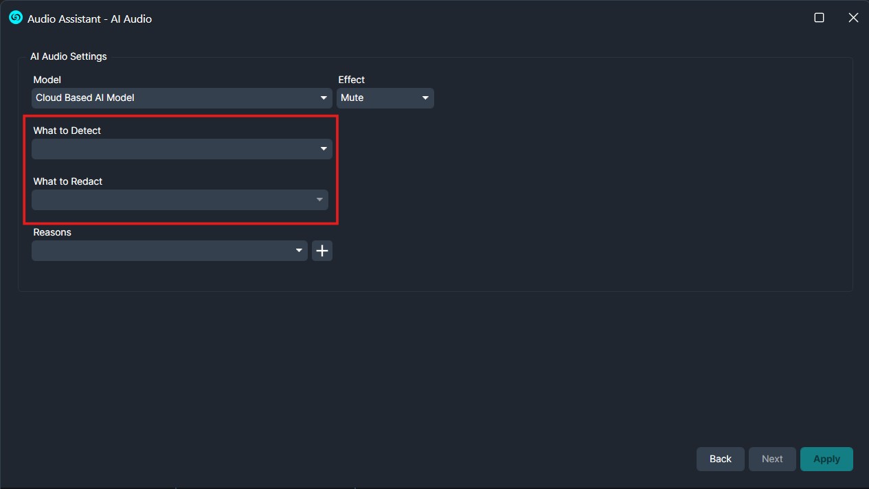This screenshot has width=869, height=489.
Task: Apply the AI Audio settings
Action: point(826,459)
